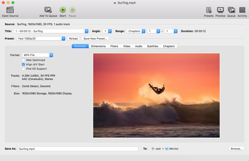Click the 'AAC (CoreAudio), Stereo' track text
The height and width of the screenshot is (161, 249).
(37, 79)
